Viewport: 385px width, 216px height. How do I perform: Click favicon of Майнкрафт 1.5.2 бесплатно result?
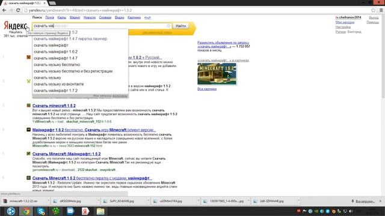[x=28, y=130]
